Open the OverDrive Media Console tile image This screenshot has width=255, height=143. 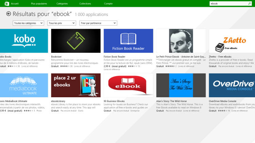[x=232, y=85]
